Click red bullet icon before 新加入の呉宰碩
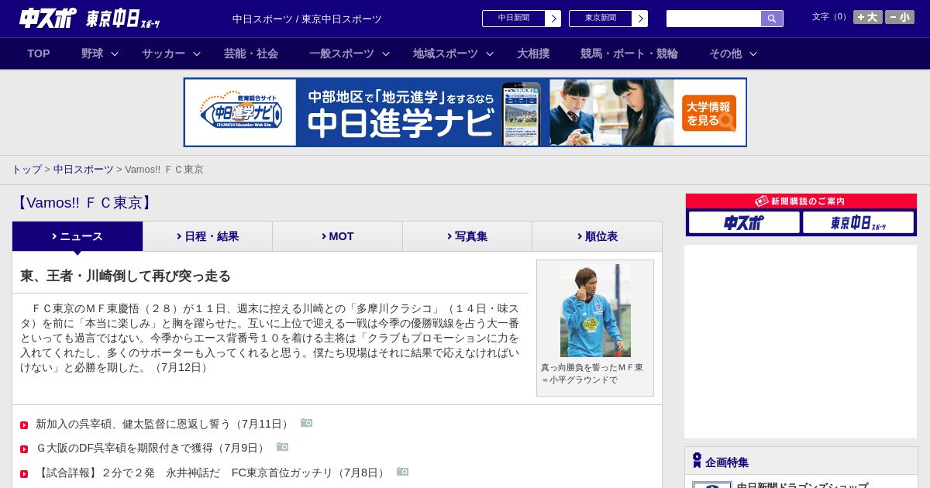This screenshot has width=930, height=488. click(24, 424)
